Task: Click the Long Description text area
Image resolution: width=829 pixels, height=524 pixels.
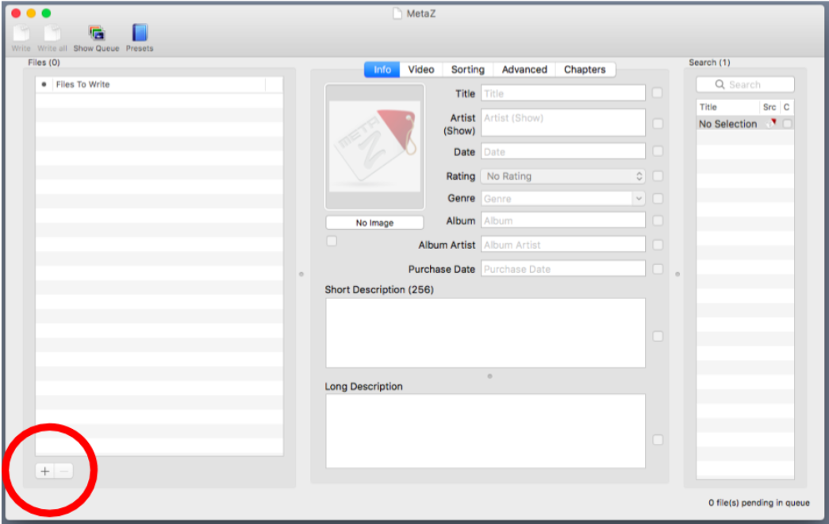Action: click(x=485, y=430)
